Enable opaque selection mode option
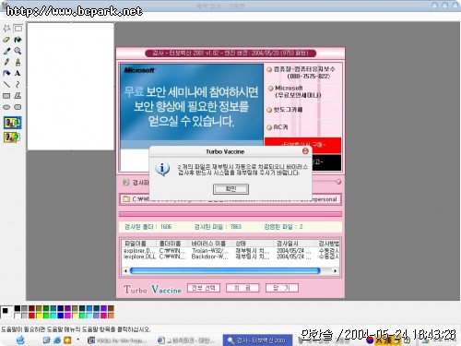The width and height of the screenshot is (461, 346). tap(12, 123)
